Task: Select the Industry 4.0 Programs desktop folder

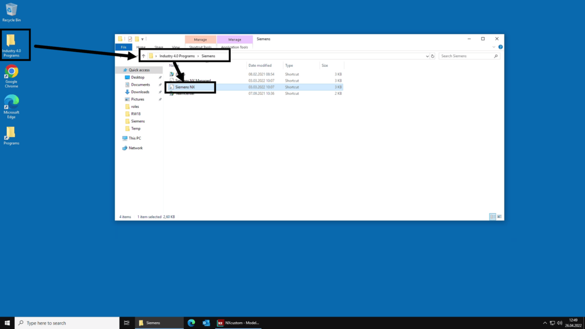Action: click(11, 45)
